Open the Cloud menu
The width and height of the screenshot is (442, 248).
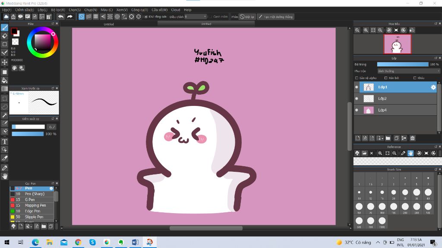(176, 10)
